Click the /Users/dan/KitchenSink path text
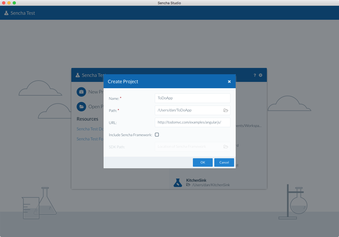 click(x=211, y=185)
